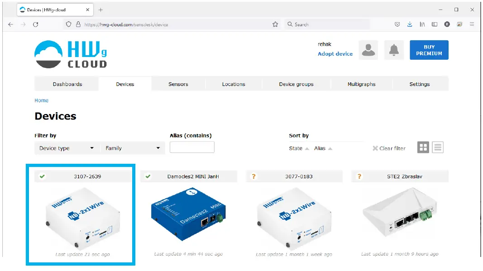Open the Multigraphs tab
This screenshot has width=483, height=271.
[362, 84]
